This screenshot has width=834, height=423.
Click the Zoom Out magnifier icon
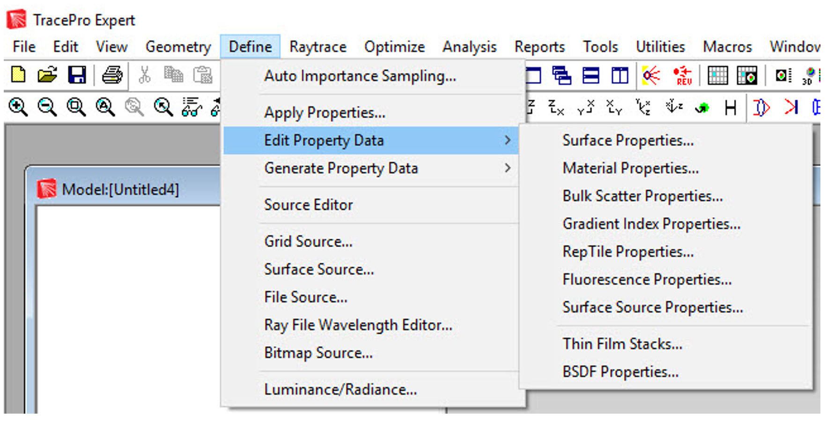click(47, 107)
